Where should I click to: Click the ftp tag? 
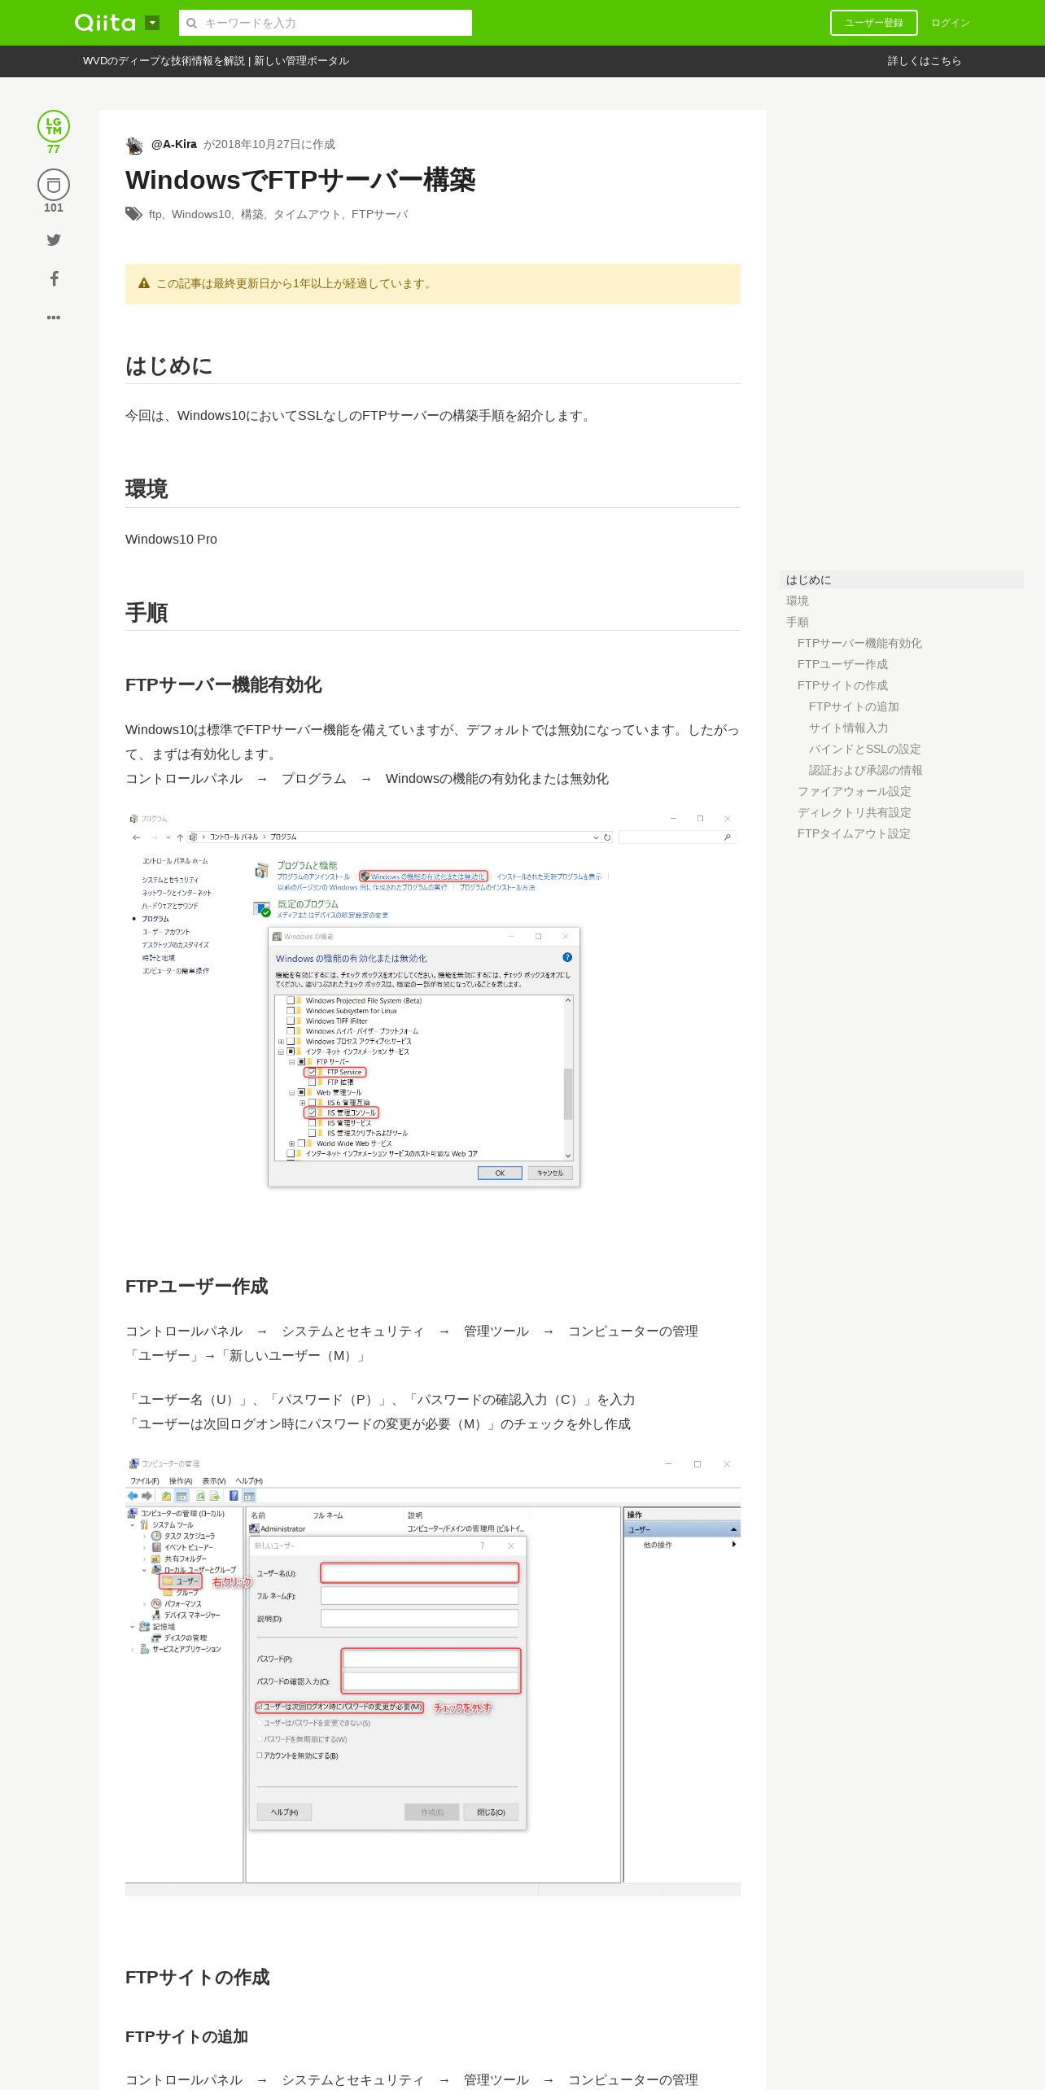pos(155,214)
